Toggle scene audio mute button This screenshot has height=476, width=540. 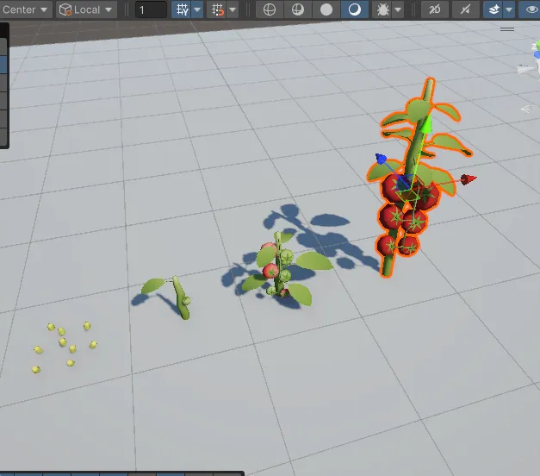click(465, 9)
